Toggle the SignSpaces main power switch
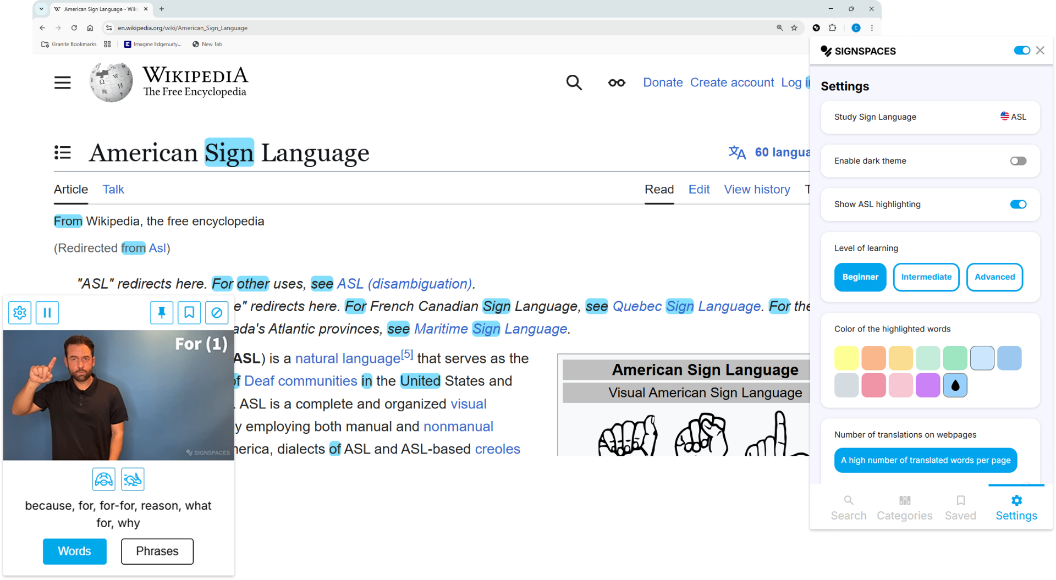 pos(1021,51)
